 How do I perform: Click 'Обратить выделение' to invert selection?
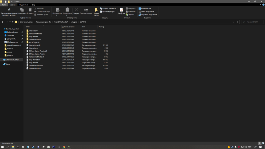coord(148,15)
